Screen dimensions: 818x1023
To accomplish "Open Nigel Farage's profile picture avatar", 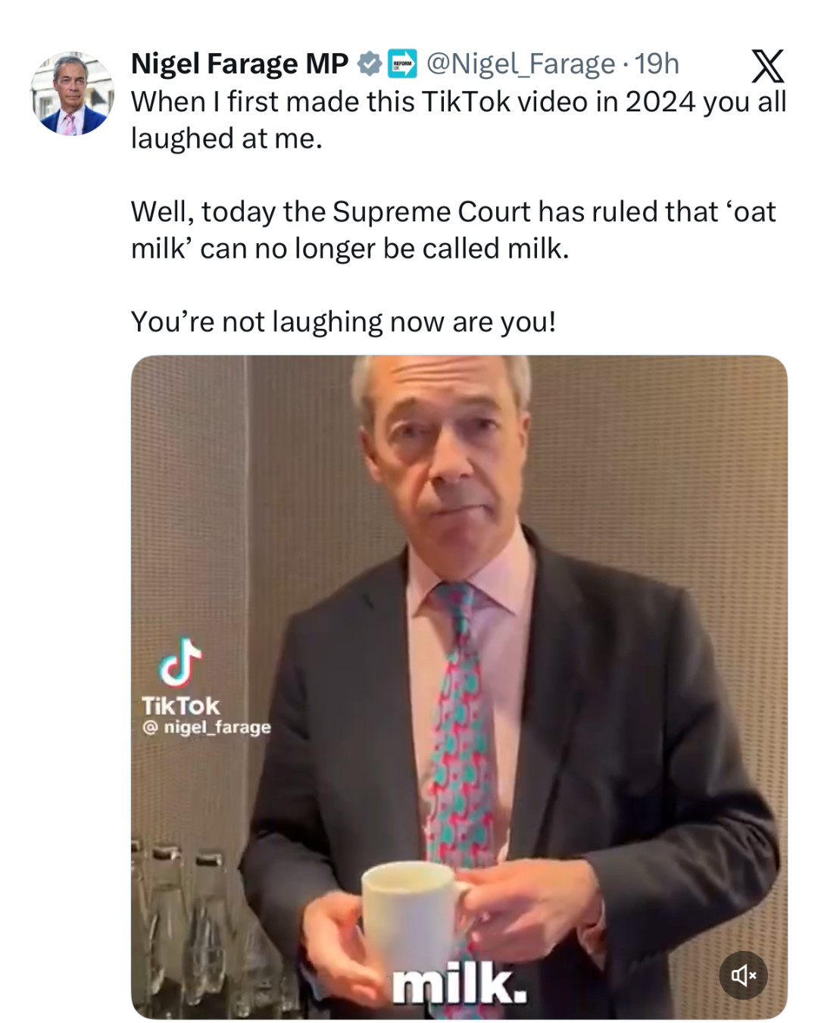I will 73,94.
